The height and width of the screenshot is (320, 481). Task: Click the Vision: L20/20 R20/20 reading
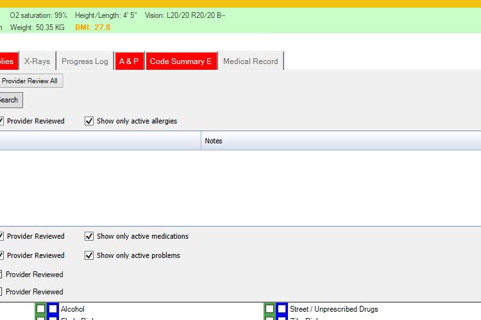click(x=185, y=15)
